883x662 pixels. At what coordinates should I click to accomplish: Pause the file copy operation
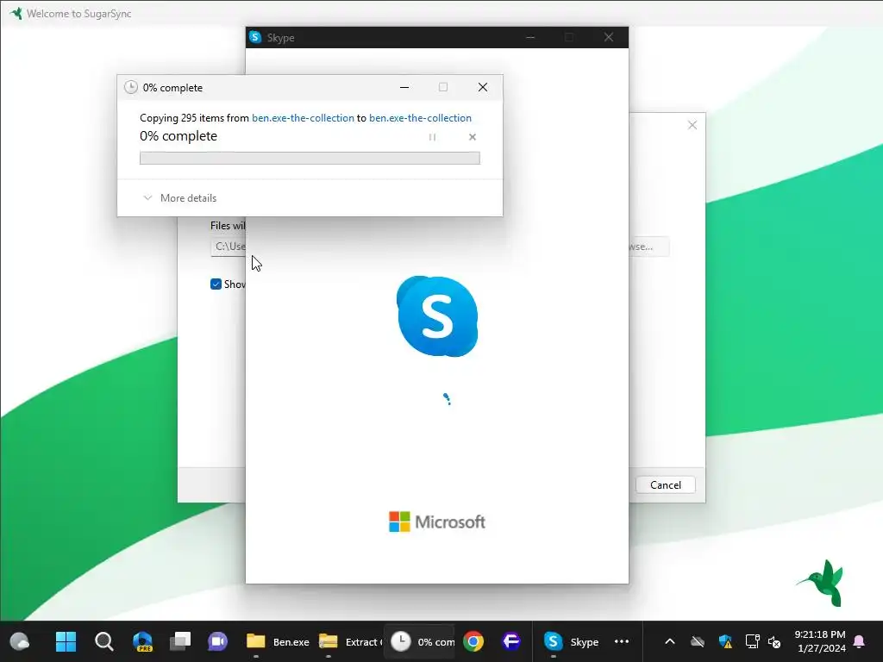click(432, 137)
